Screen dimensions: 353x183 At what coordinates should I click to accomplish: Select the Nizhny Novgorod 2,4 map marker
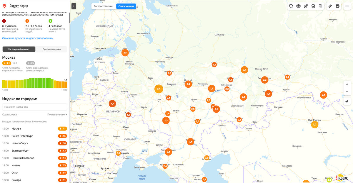188,84
